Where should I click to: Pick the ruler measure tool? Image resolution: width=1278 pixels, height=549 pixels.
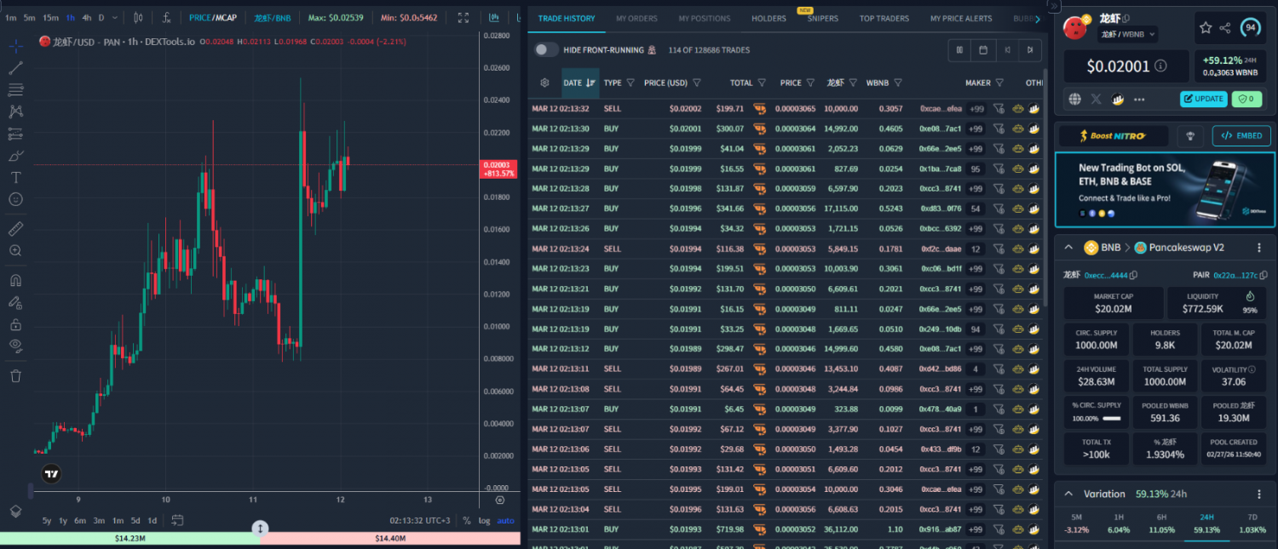point(15,229)
